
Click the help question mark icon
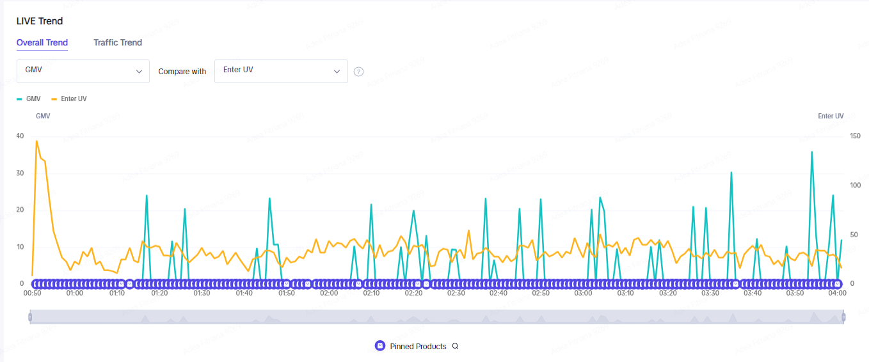click(x=359, y=72)
